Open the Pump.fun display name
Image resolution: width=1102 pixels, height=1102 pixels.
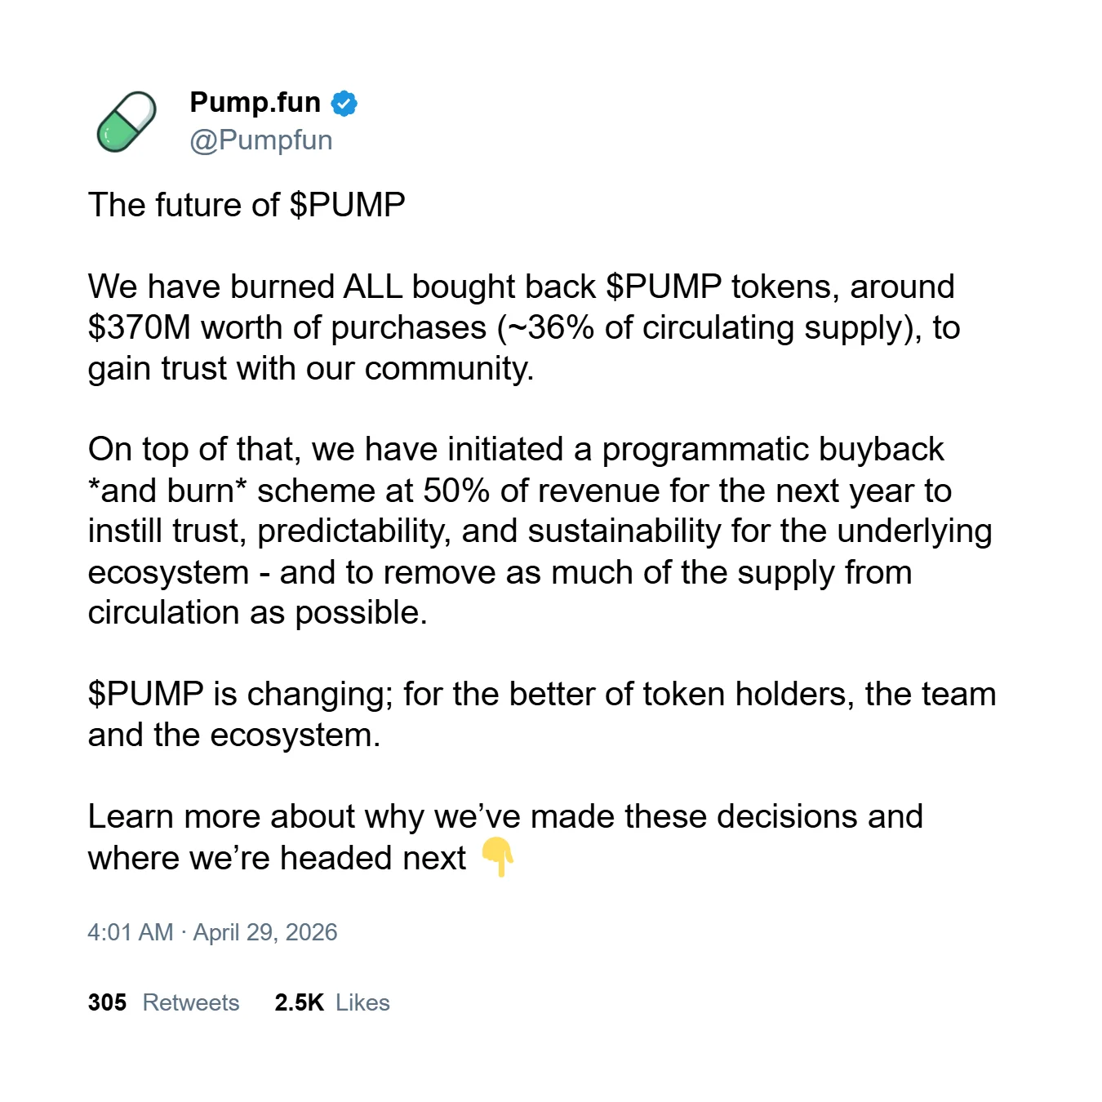pyautogui.click(x=255, y=102)
